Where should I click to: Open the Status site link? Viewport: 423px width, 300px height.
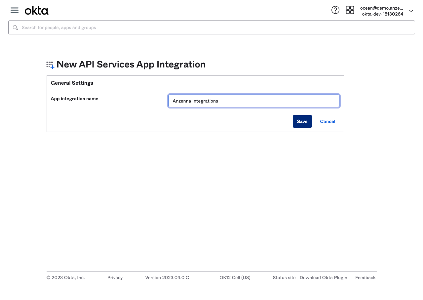(x=284, y=278)
